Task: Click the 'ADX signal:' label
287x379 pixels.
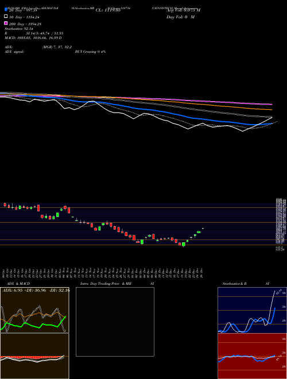Action: [14, 52]
